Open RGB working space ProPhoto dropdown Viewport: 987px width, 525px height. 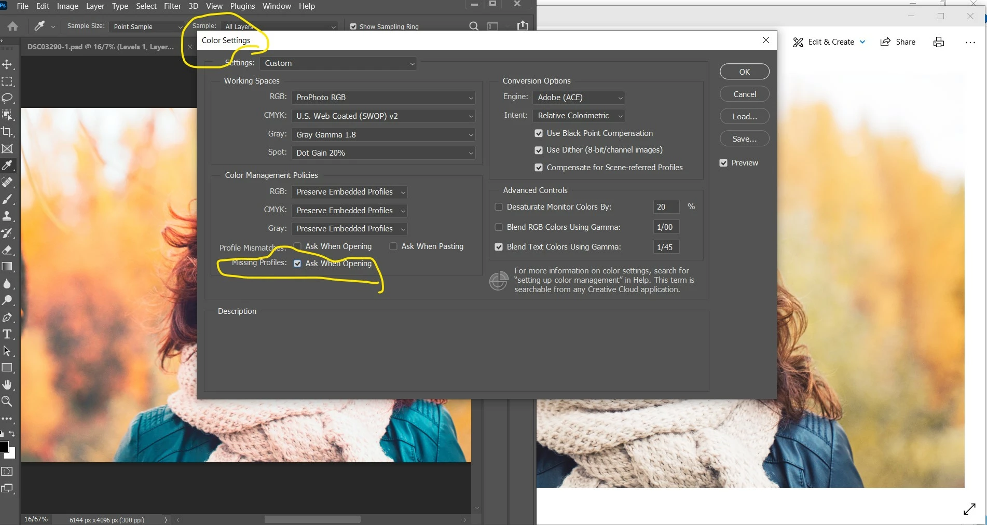click(x=383, y=98)
